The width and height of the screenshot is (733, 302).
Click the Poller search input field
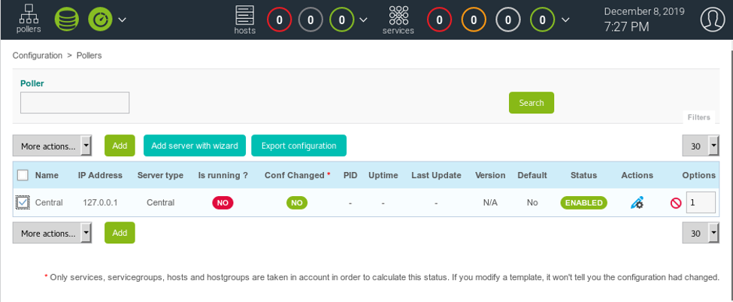[x=75, y=103]
